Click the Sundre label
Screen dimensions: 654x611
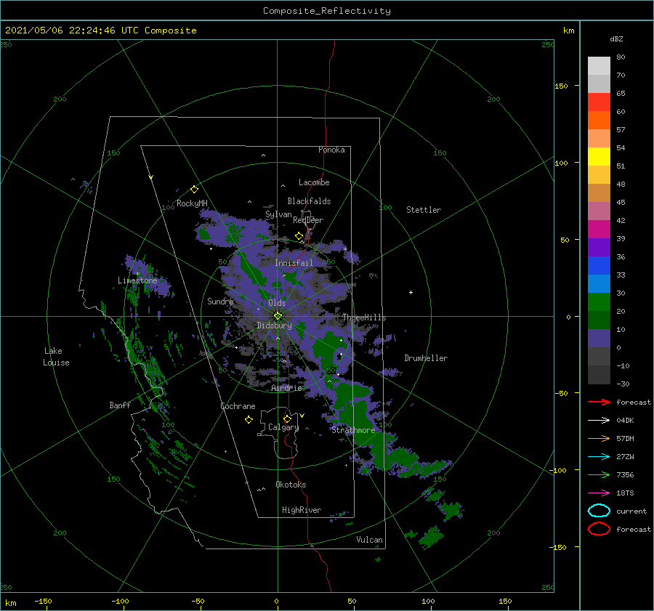click(x=220, y=301)
